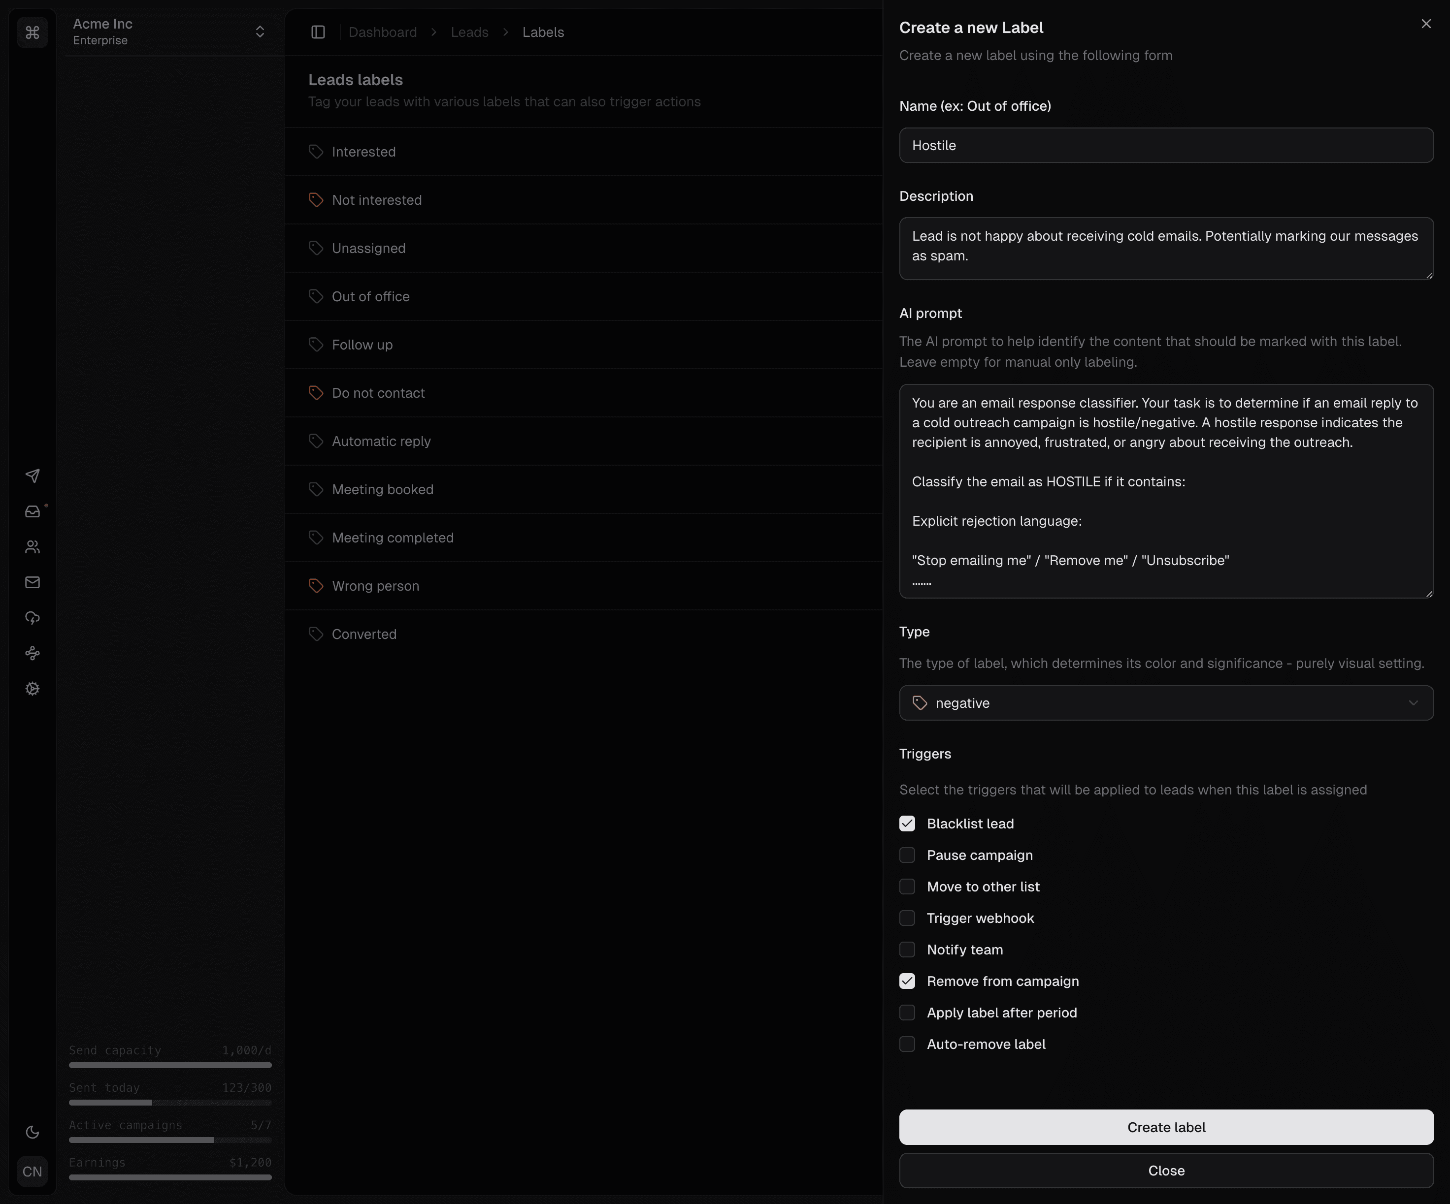The image size is (1450, 1204).
Task: Focus the label Name input field
Action: coord(1165,146)
